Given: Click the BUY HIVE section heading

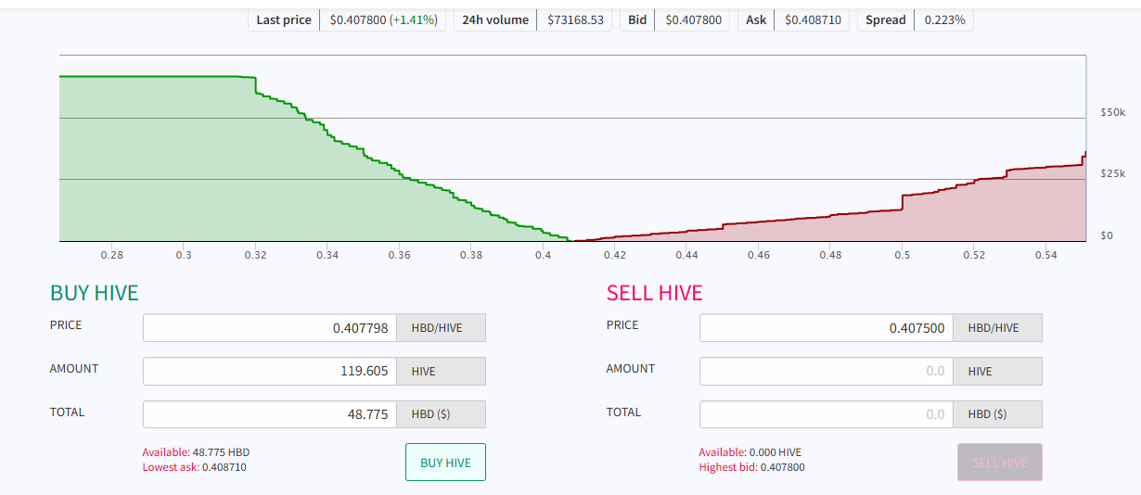Looking at the screenshot, I should tap(94, 293).
